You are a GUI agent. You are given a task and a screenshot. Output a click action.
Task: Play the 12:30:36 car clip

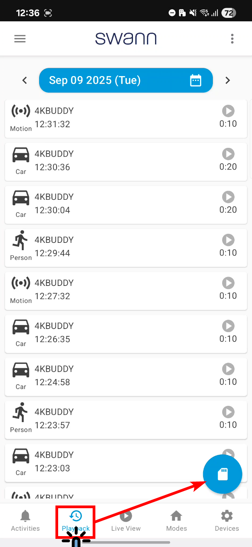click(228, 154)
